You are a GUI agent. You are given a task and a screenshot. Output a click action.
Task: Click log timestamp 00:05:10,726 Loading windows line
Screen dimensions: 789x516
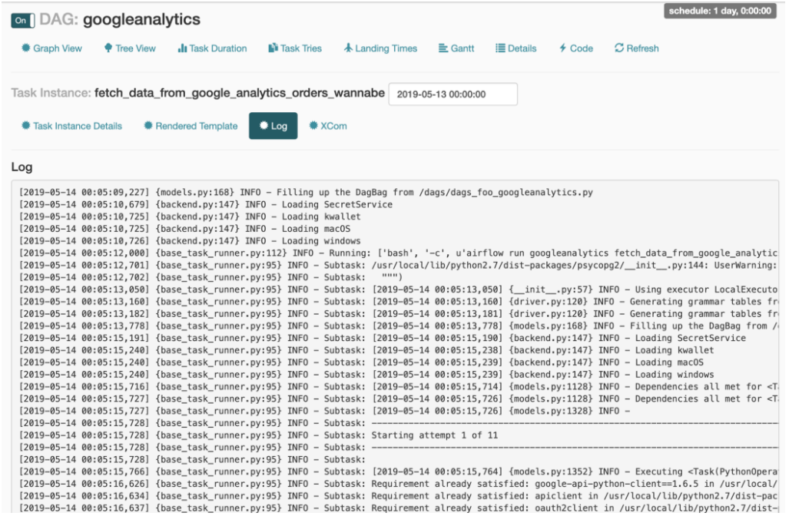pyautogui.click(x=191, y=241)
